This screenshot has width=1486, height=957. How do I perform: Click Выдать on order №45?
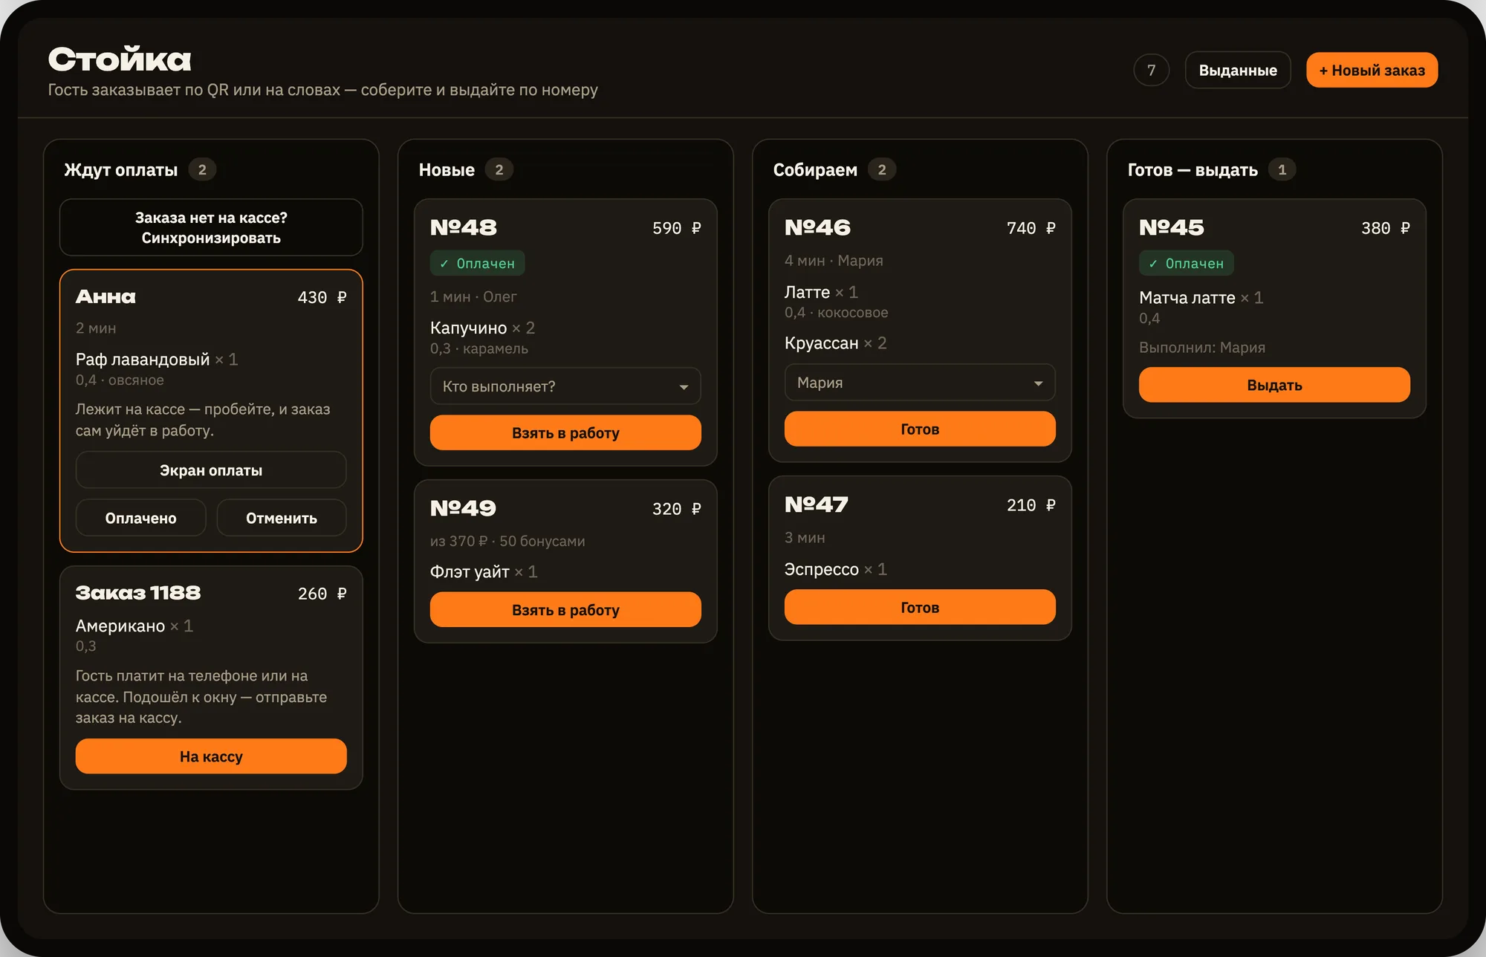click(1274, 385)
